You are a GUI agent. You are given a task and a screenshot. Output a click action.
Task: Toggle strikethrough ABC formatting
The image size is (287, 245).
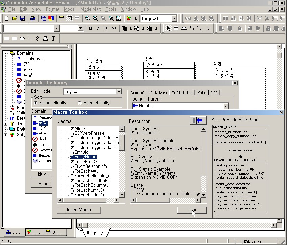(x=114, y=28)
